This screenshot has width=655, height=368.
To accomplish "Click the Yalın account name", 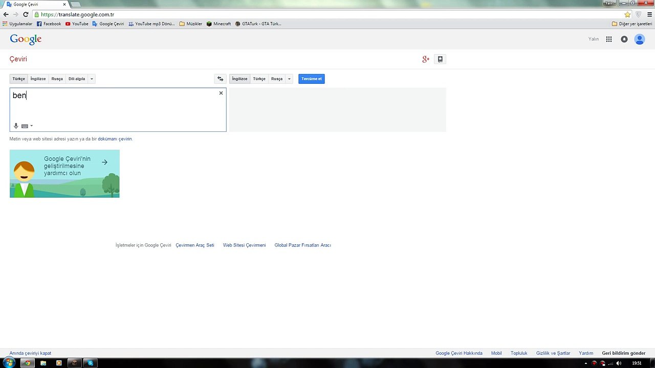I will pos(594,39).
